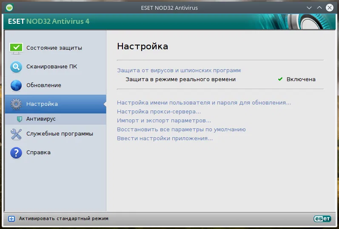The height and width of the screenshot is (229, 339).
Task: Open Ввести настройки приложения link
Action: click(x=165, y=139)
